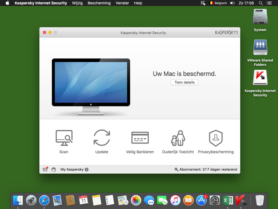Open the Wijzig menu

pyautogui.click(x=77, y=3)
